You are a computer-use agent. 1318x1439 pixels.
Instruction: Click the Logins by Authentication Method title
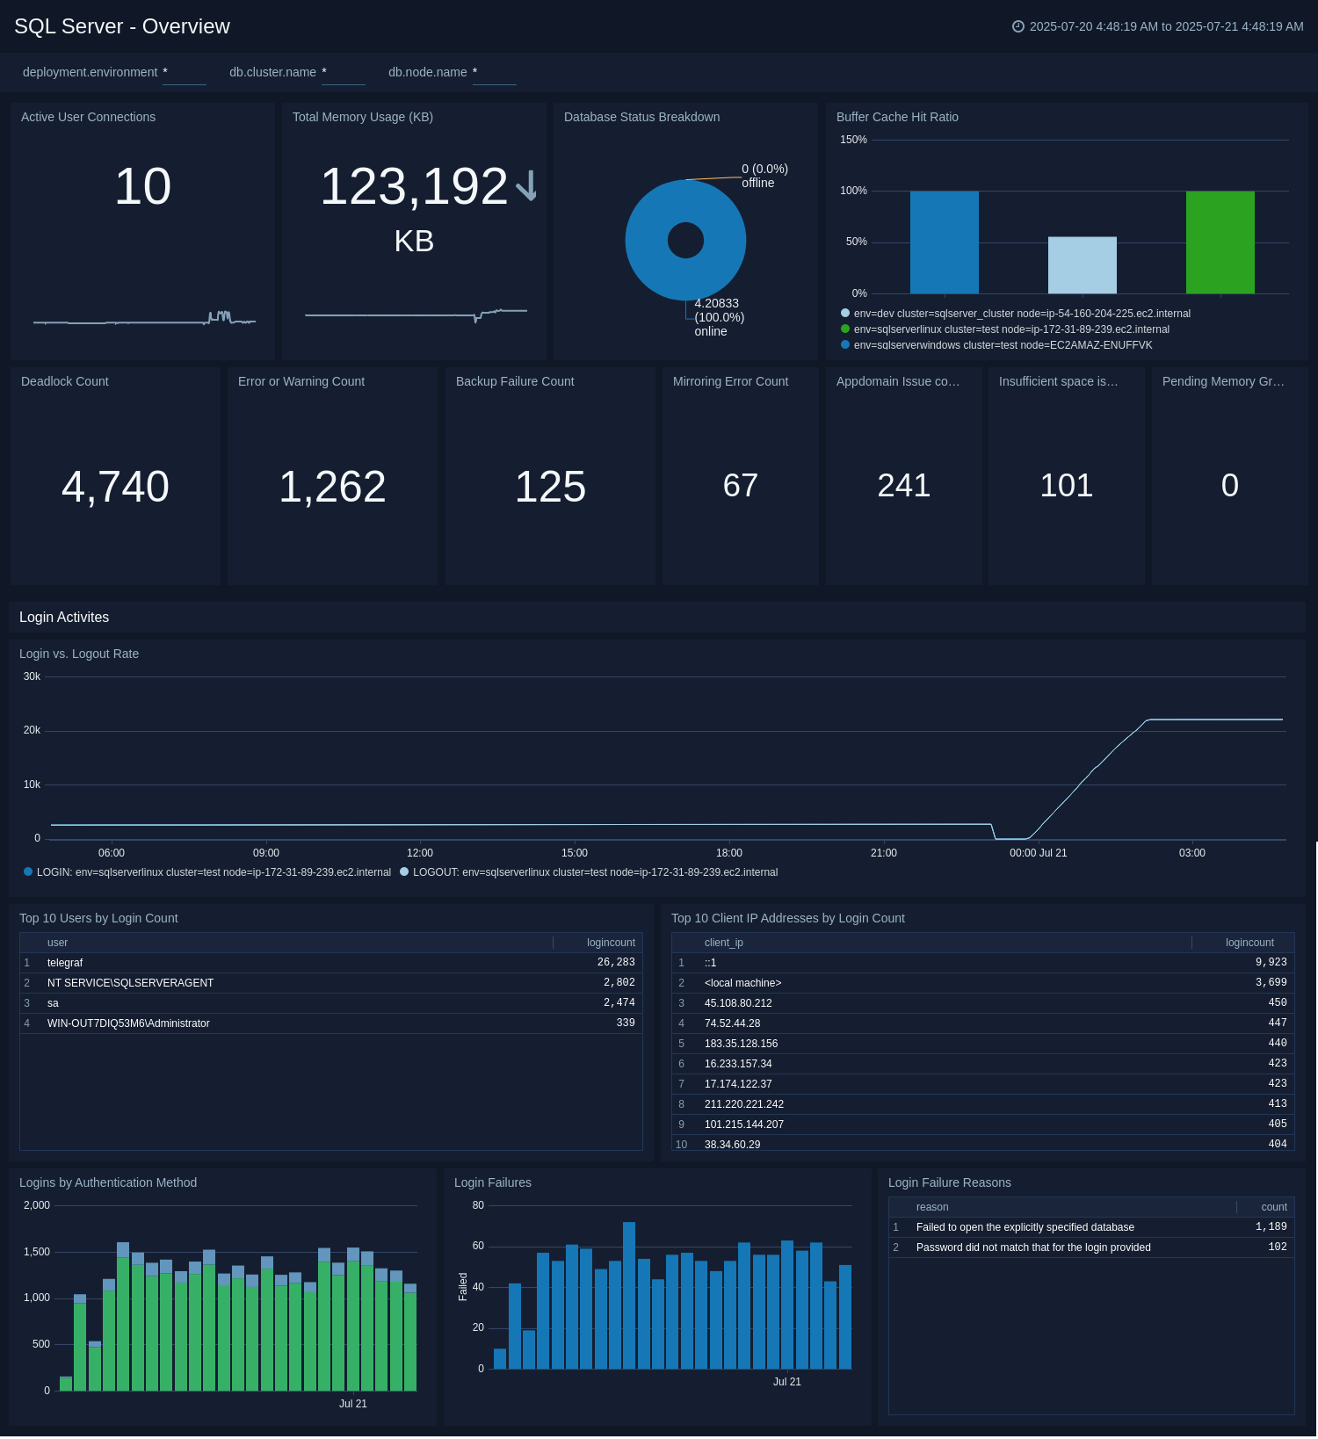click(x=108, y=1182)
